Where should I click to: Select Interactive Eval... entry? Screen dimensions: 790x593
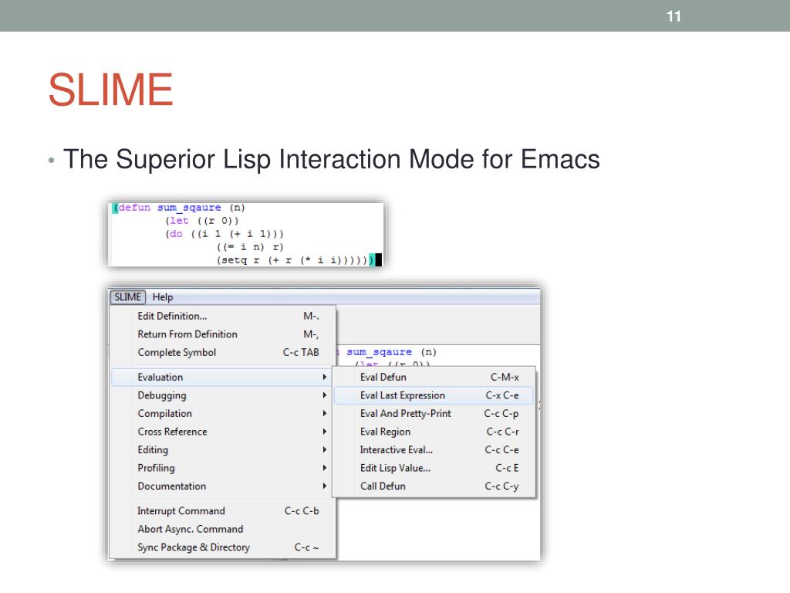pos(434,450)
